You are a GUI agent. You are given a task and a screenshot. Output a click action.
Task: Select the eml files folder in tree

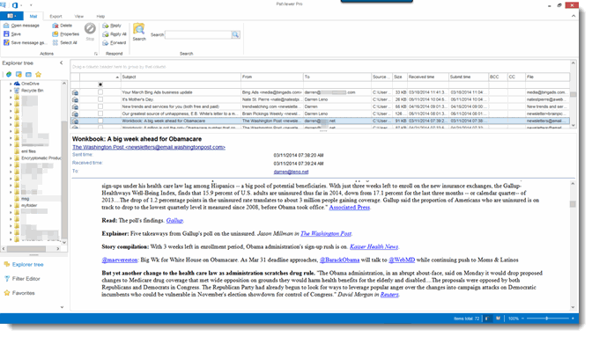point(28,151)
